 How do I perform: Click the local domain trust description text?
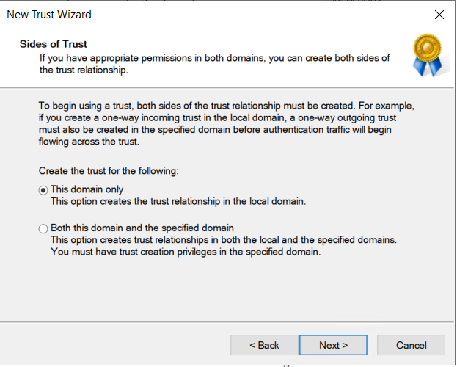click(178, 201)
